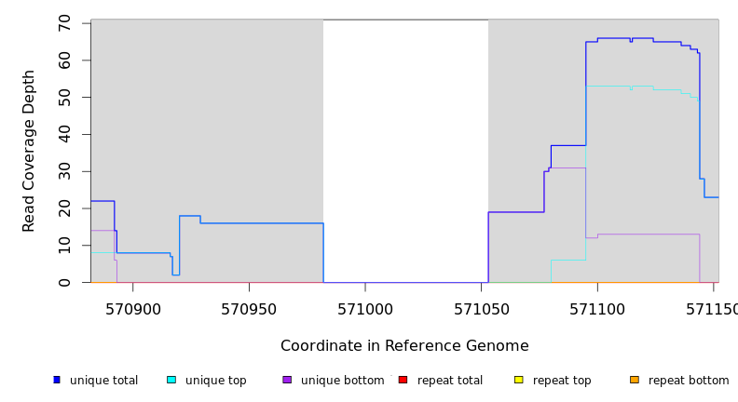738x402 pixels.
Task: Click inside the white unshaded plot region
Action: (405, 149)
